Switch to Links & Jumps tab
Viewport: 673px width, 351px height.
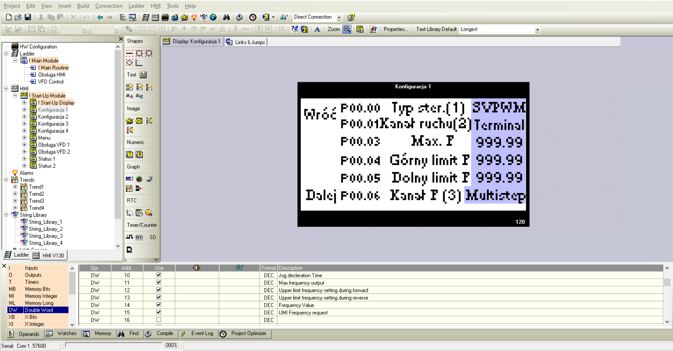pyautogui.click(x=246, y=42)
